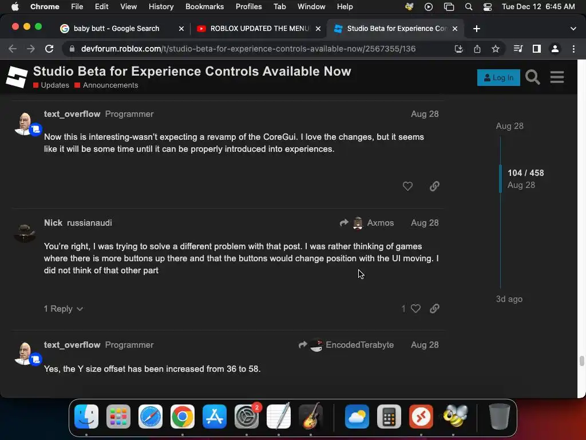The width and height of the screenshot is (586, 440).
Task: Open the text_overflow username on the CoreGui post
Action: pyautogui.click(x=72, y=114)
